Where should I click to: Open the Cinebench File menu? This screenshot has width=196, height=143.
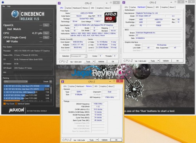click(4, 6)
